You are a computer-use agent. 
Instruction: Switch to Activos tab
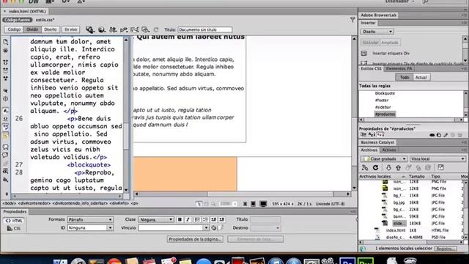click(389, 150)
